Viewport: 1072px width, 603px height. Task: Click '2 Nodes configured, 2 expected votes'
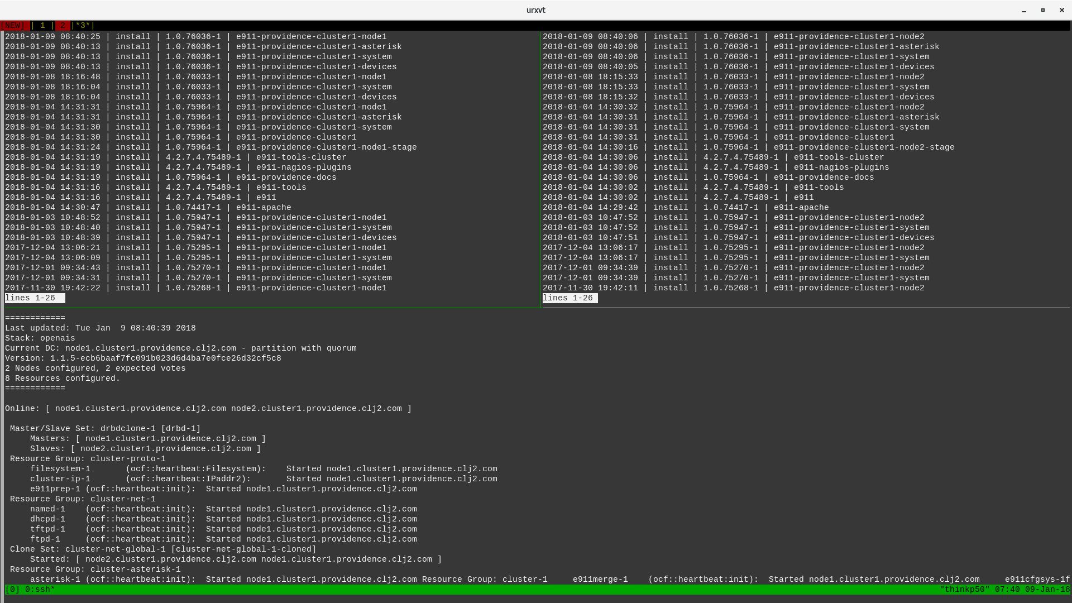(95, 368)
